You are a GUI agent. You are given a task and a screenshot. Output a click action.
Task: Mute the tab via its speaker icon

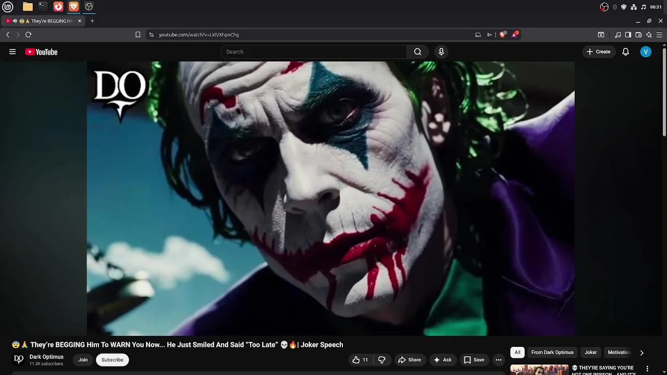click(x=15, y=21)
